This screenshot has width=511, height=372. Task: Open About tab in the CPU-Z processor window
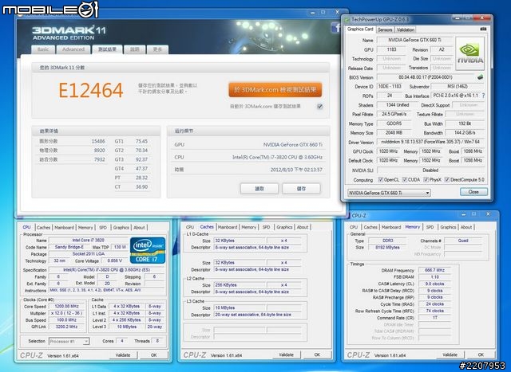pos(139,228)
